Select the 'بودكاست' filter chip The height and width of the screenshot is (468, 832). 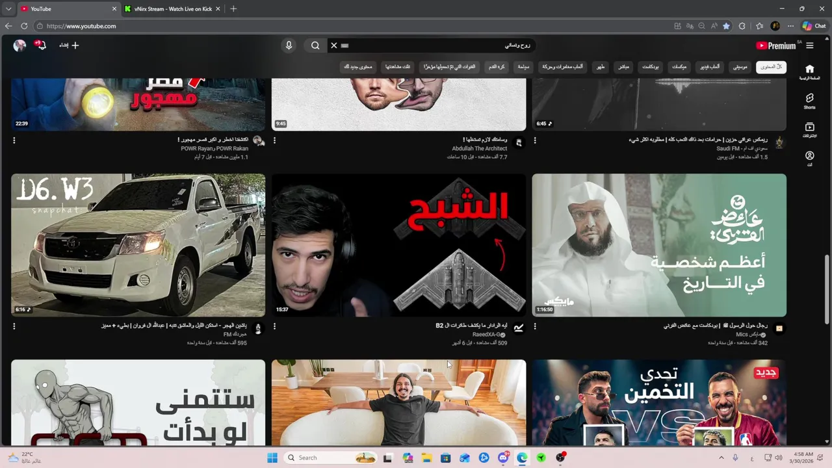[x=651, y=67]
